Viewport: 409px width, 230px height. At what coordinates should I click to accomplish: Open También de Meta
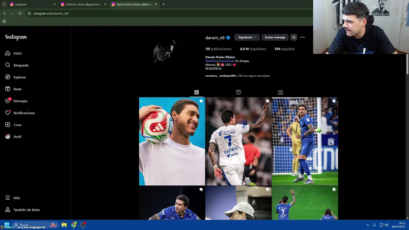click(x=22, y=210)
